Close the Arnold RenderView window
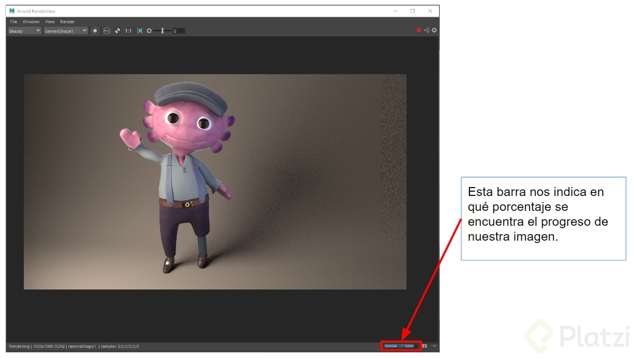 (430, 11)
